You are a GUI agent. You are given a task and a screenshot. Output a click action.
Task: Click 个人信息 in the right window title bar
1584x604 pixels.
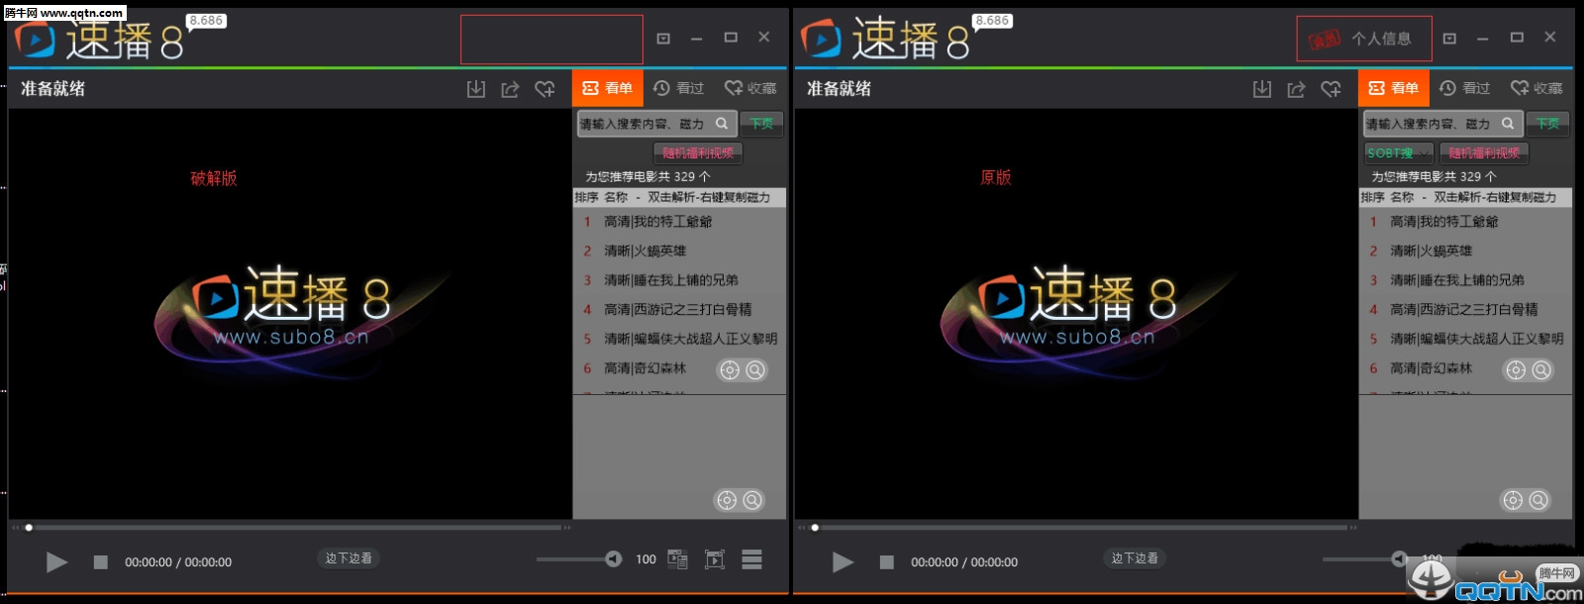[x=1381, y=39]
